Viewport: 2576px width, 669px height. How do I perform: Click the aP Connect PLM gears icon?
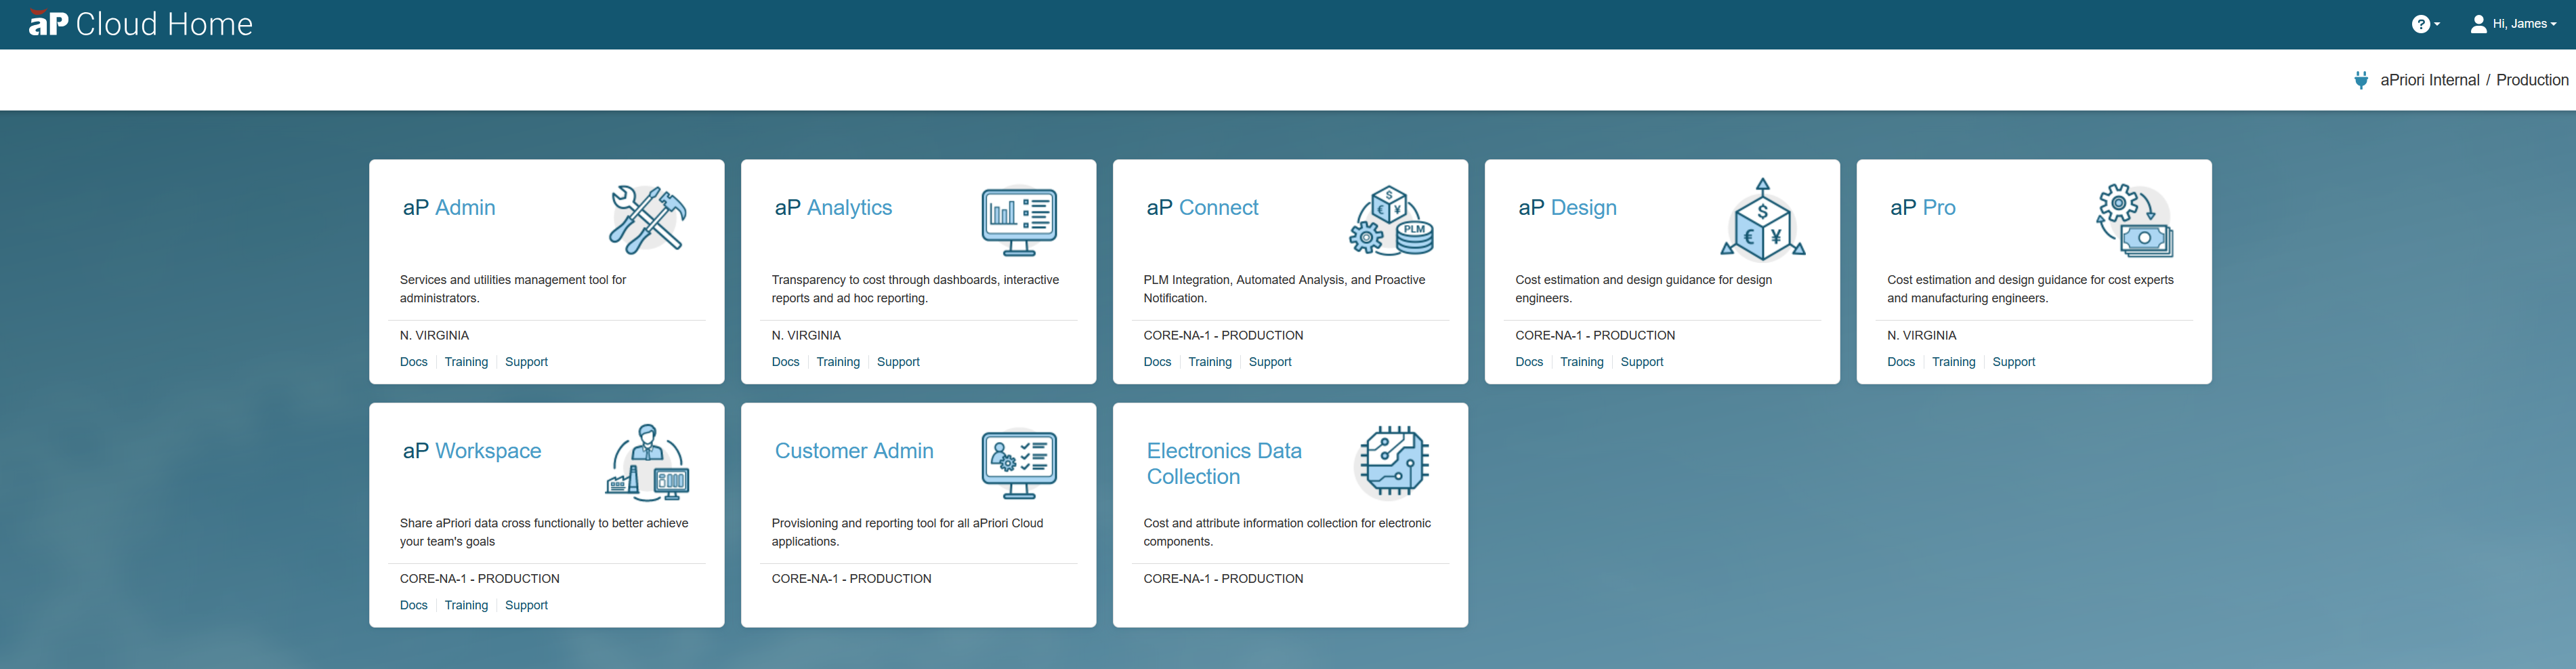(x=1391, y=220)
